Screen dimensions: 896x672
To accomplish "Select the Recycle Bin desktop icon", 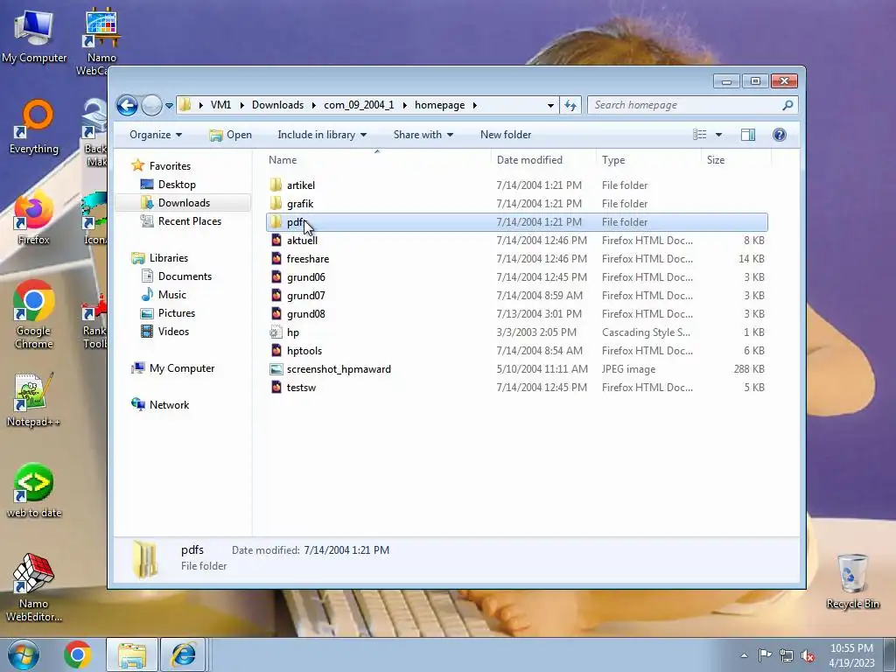I will coord(852,581).
